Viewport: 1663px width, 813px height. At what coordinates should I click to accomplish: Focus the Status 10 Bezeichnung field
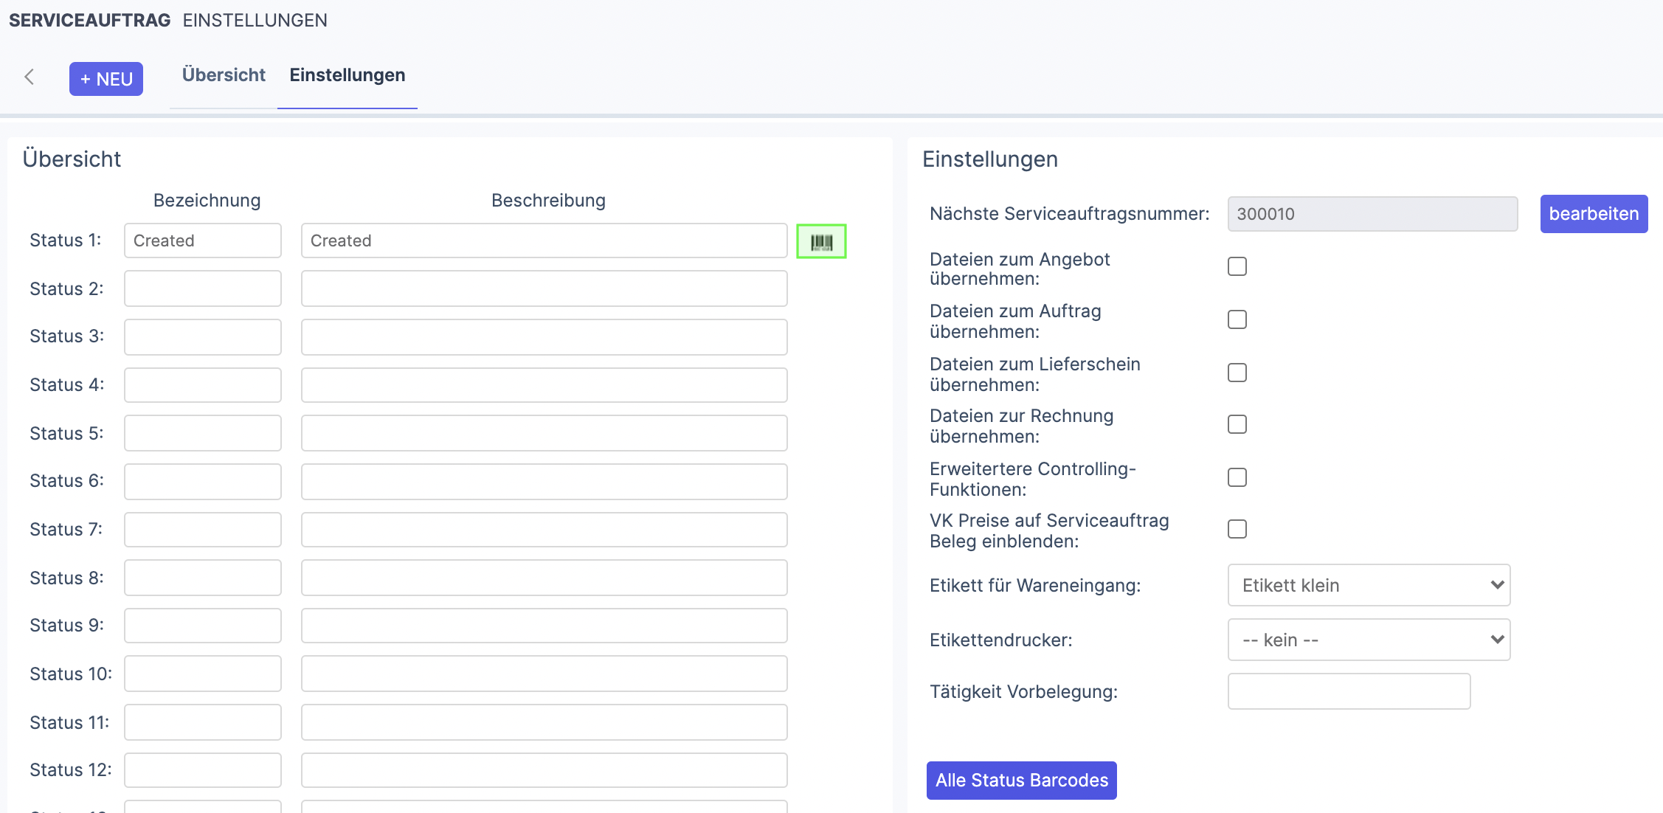tap(203, 674)
